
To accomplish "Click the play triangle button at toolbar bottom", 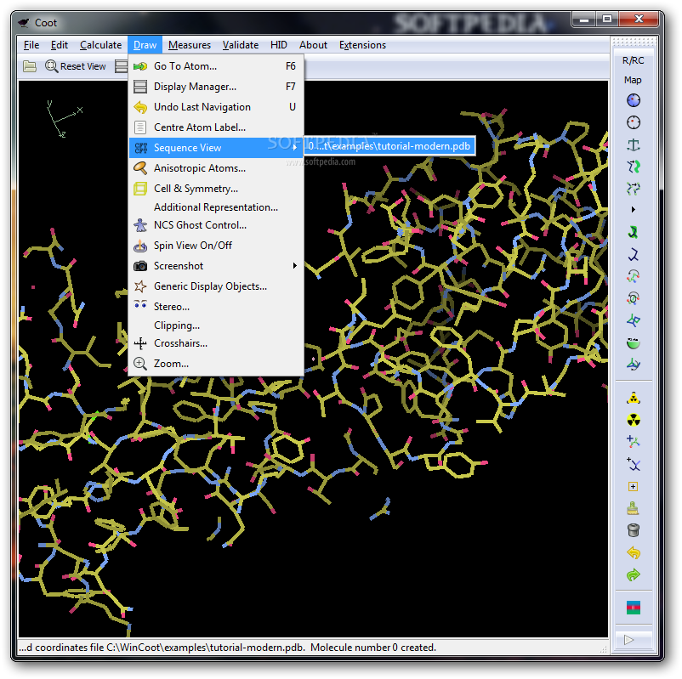I will click(634, 640).
